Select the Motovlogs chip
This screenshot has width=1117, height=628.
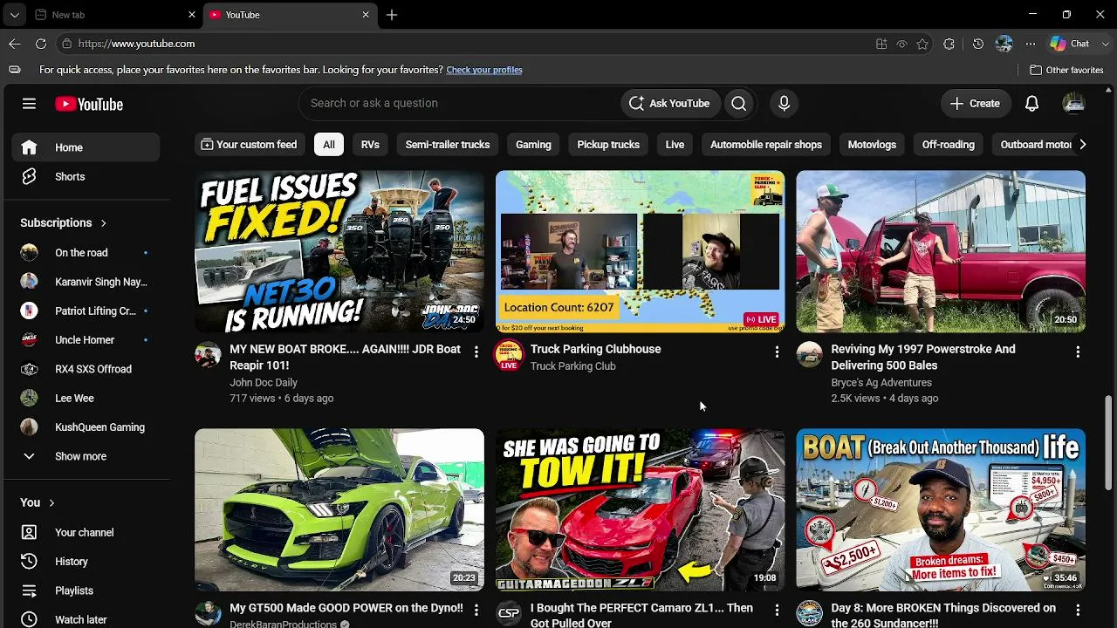coord(872,145)
